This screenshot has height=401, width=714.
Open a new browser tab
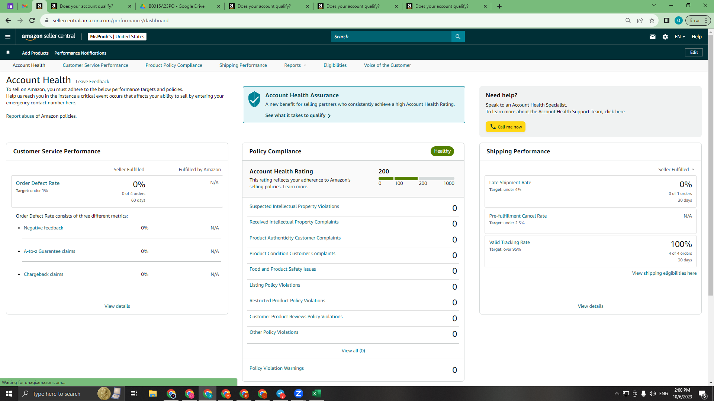(x=499, y=6)
